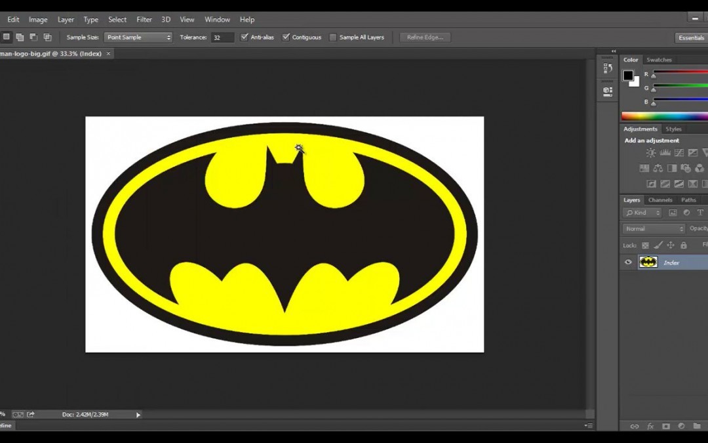Open the Timeline panel flyout menu
708x443 pixels.
pos(588,425)
